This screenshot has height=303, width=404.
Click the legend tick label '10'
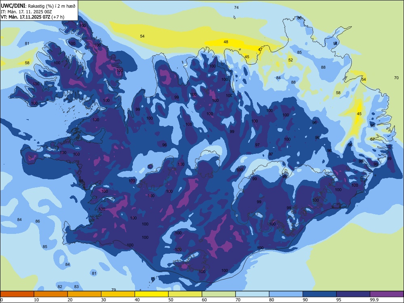tap(36, 300)
